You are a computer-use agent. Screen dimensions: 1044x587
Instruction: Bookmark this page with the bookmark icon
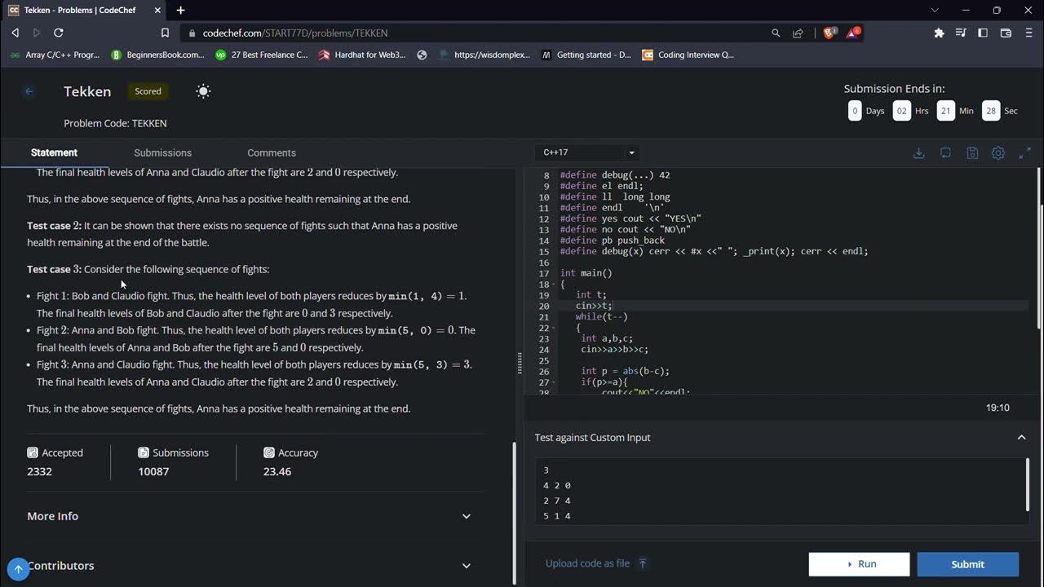point(165,33)
